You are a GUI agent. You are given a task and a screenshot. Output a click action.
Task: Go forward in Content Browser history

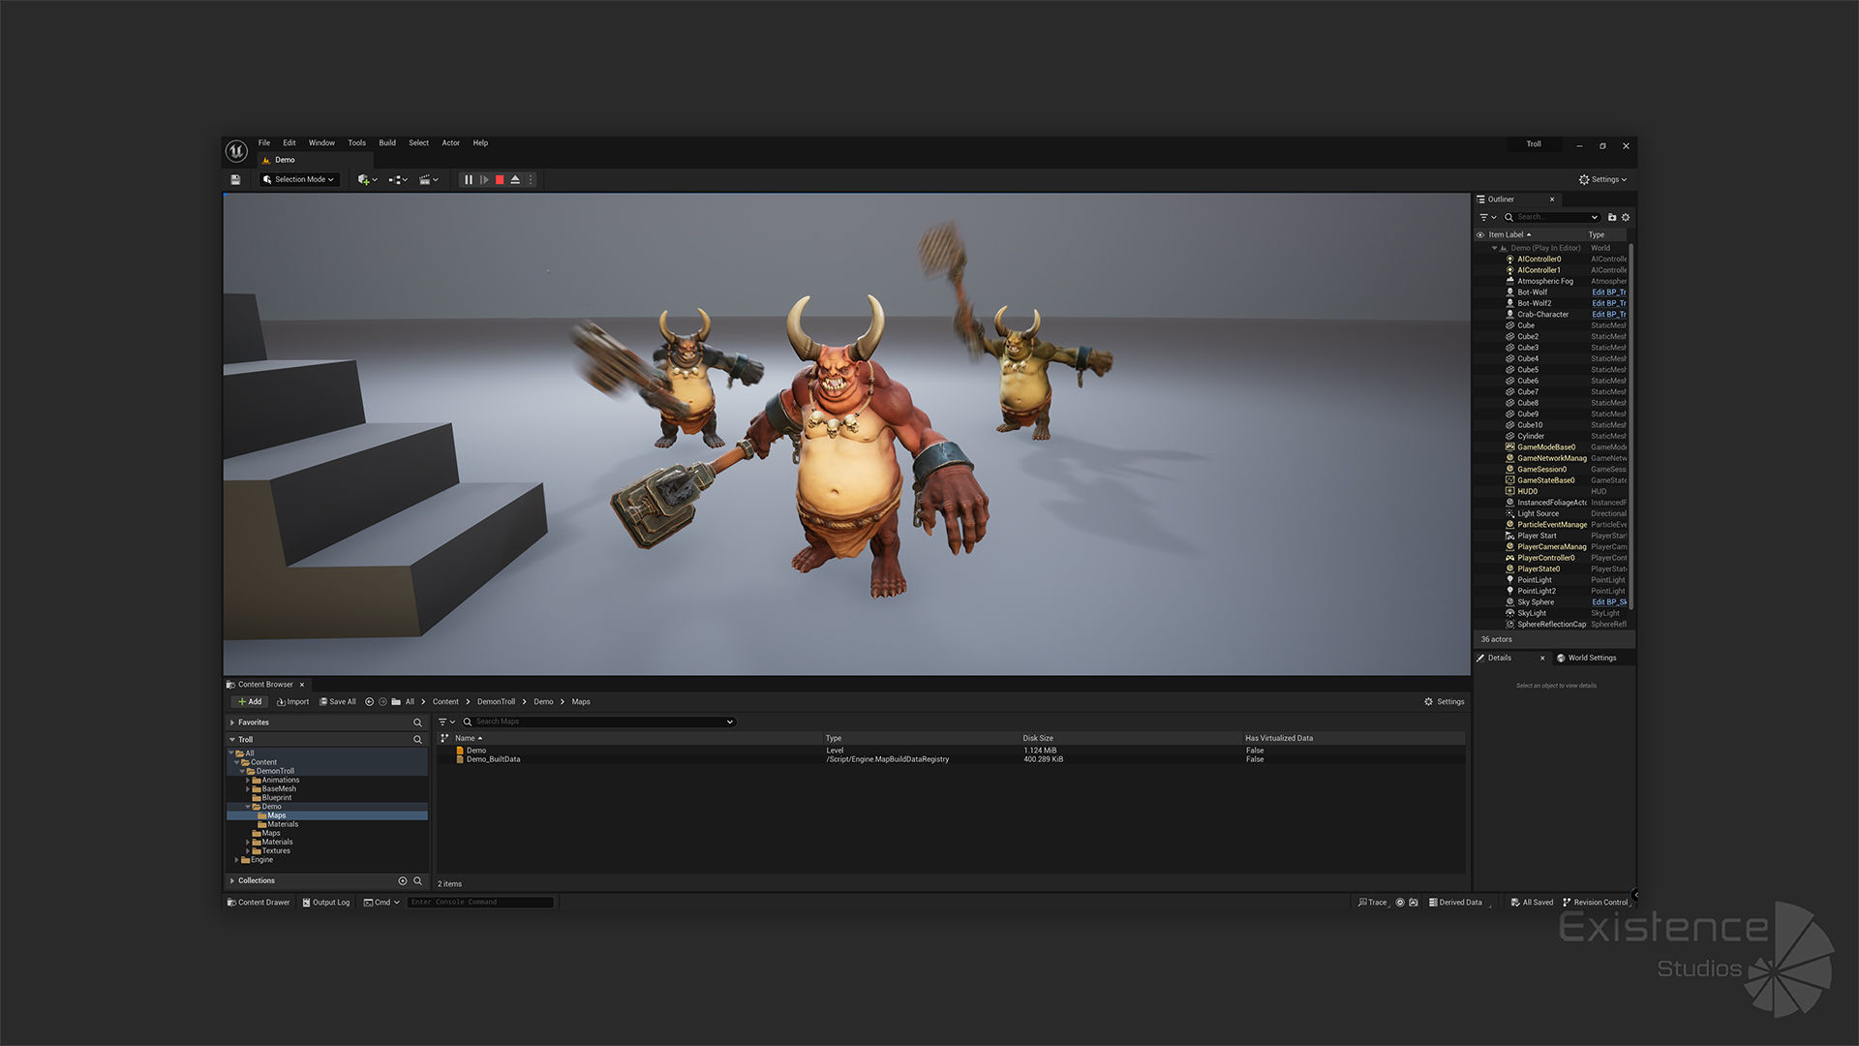pyautogui.click(x=382, y=702)
